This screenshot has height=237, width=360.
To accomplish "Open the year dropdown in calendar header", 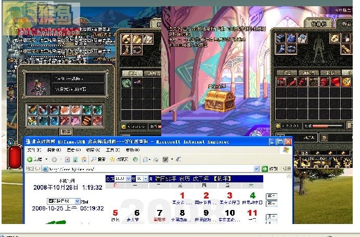I will 128,178.
